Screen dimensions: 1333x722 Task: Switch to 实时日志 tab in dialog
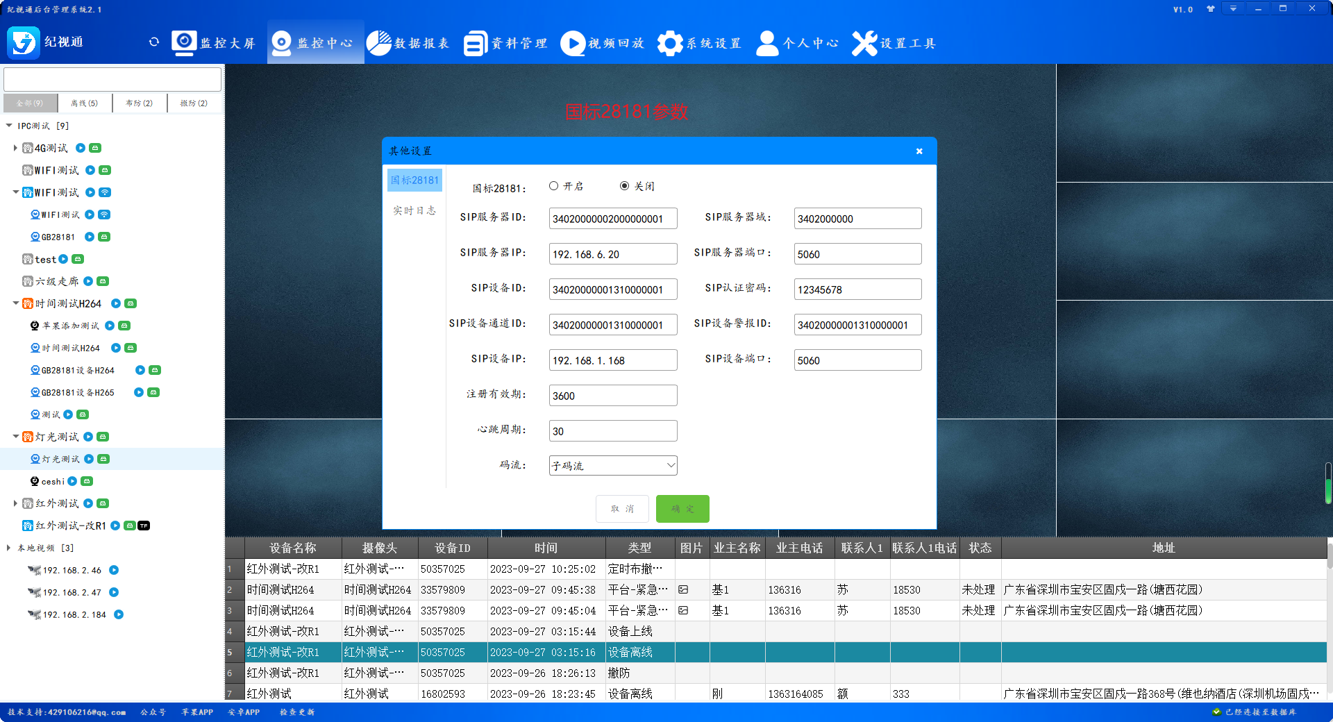(x=414, y=210)
